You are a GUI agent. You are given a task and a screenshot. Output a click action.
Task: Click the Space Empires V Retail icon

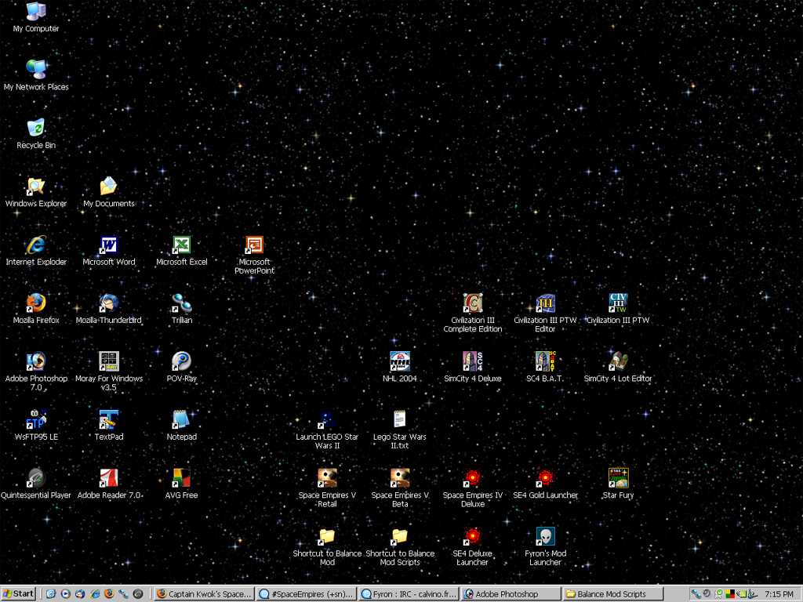click(327, 478)
